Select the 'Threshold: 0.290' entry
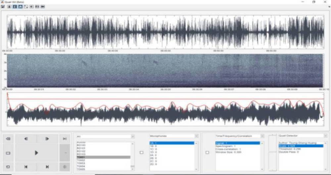The height and width of the screenshot is (175, 331). (x=301, y=149)
